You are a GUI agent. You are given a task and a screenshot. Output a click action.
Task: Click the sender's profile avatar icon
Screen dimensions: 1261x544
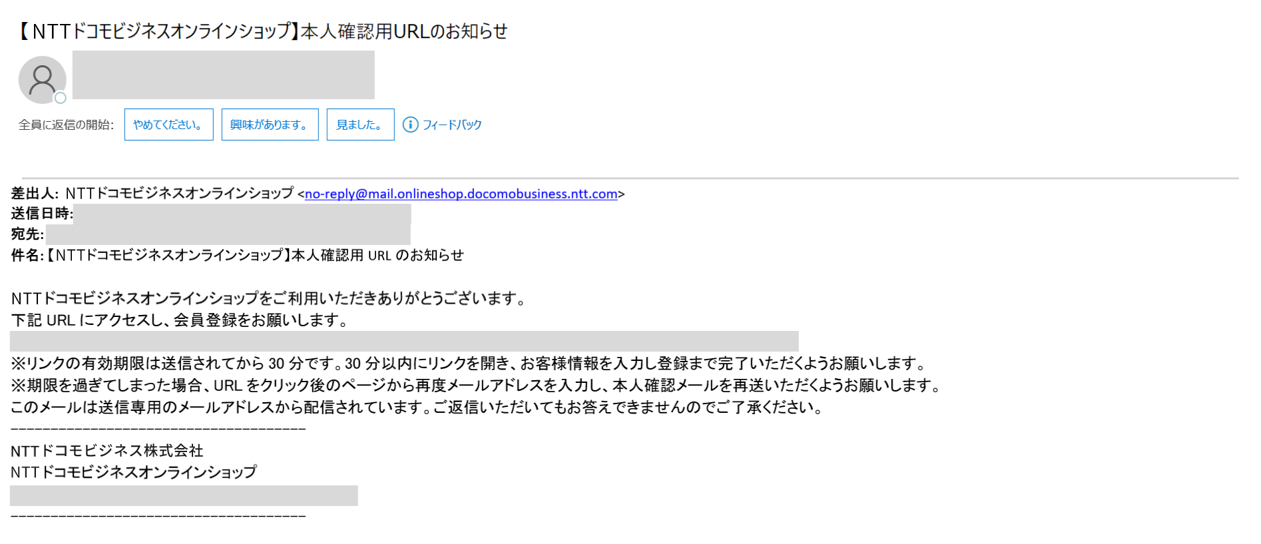pyautogui.click(x=42, y=80)
